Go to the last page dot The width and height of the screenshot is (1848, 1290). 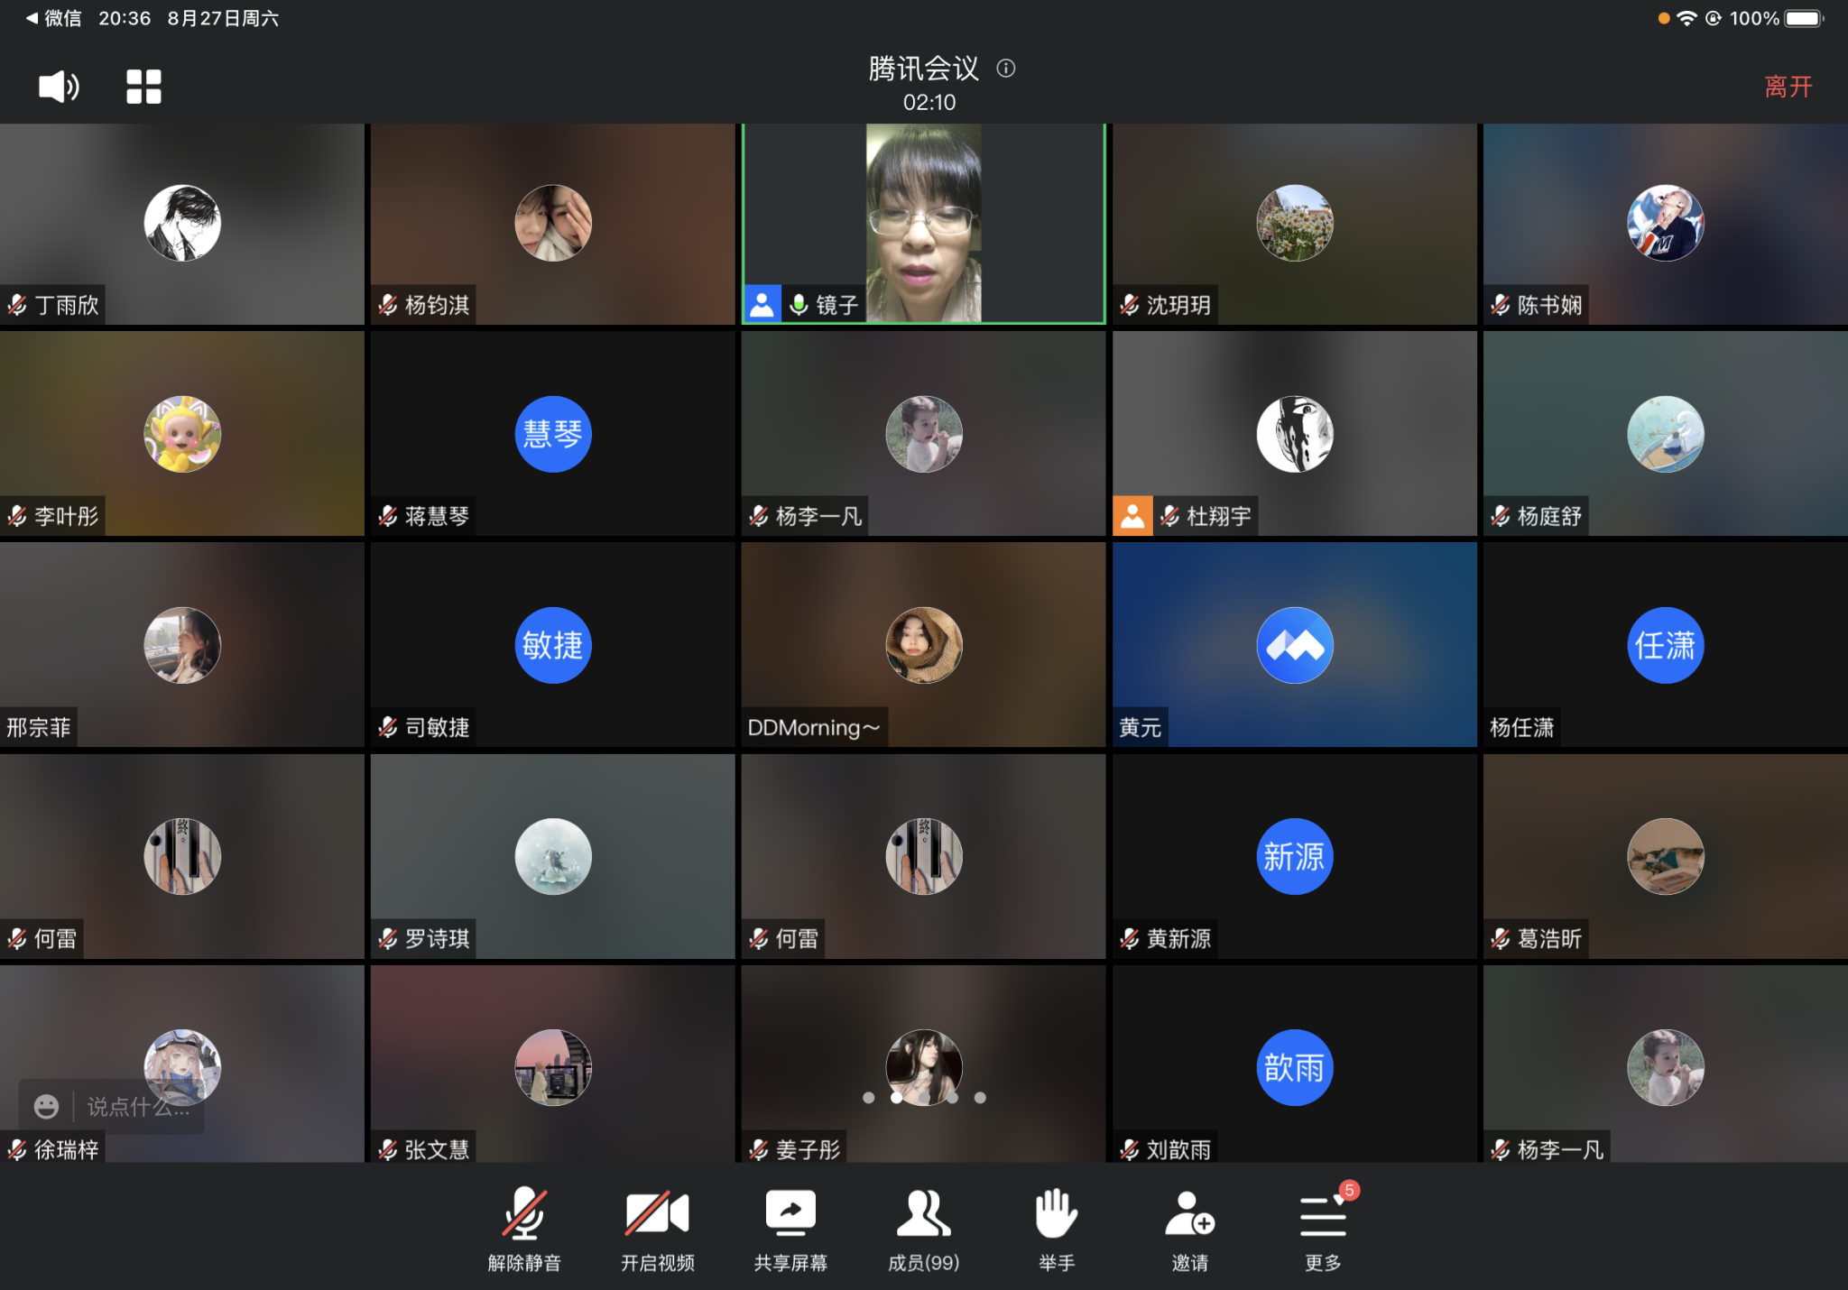tap(980, 1098)
